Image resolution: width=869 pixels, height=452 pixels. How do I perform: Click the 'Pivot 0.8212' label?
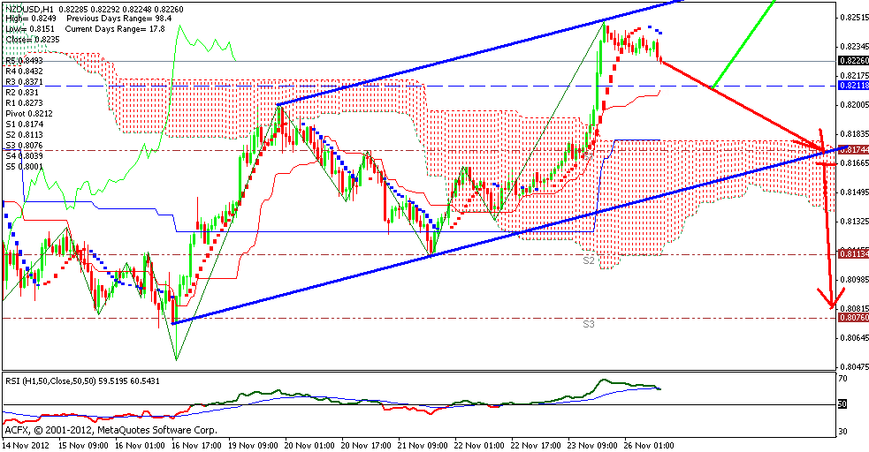29,113
